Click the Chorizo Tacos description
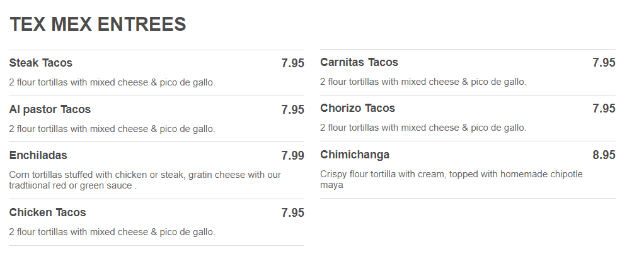The image size is (627, 269). [x=423, y=128]
